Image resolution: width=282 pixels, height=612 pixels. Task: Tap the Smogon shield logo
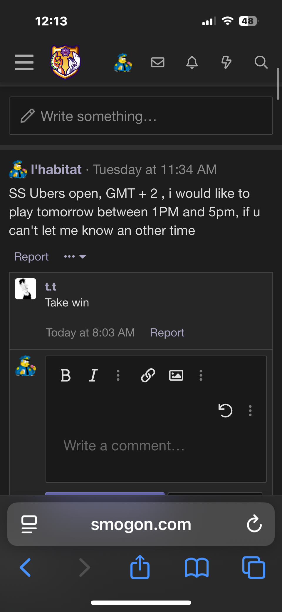tap(66, 62)
